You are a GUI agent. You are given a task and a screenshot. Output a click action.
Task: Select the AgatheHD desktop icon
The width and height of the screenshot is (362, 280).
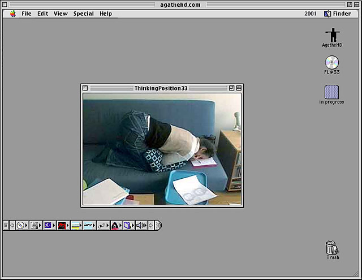(x=332, y=38)
